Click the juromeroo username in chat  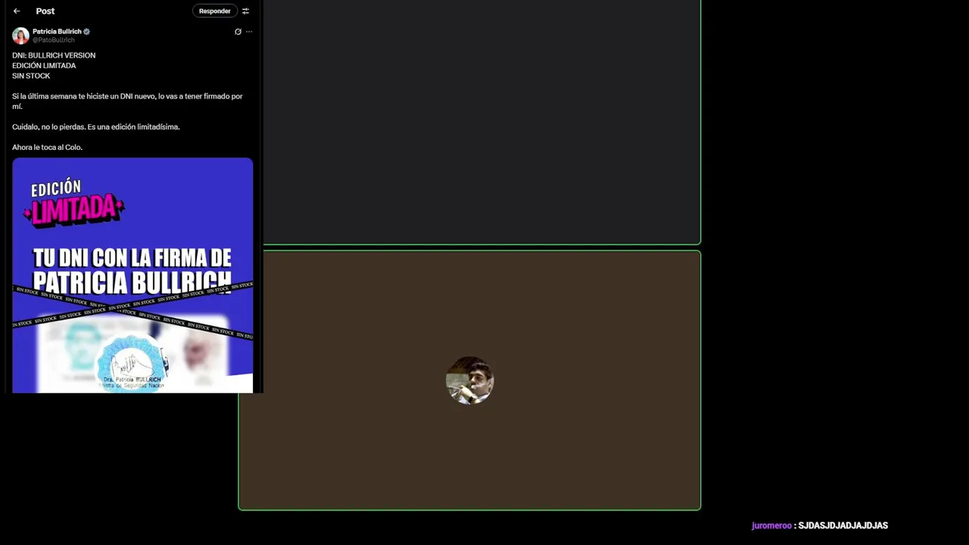tap(771, 525)
